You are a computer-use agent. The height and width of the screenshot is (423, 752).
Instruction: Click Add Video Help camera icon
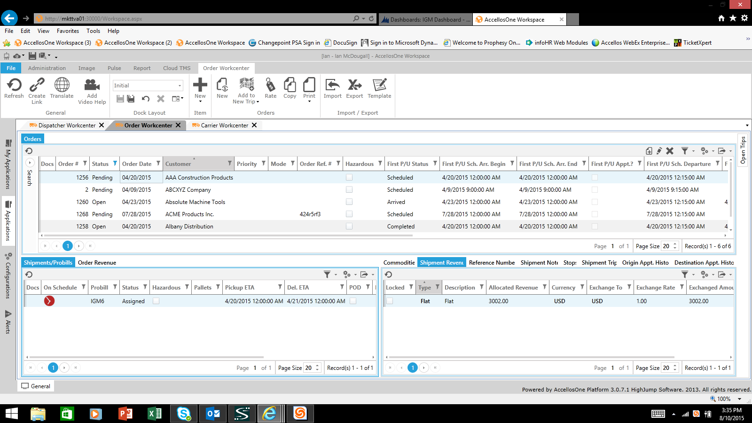click(x=92, y=85)
